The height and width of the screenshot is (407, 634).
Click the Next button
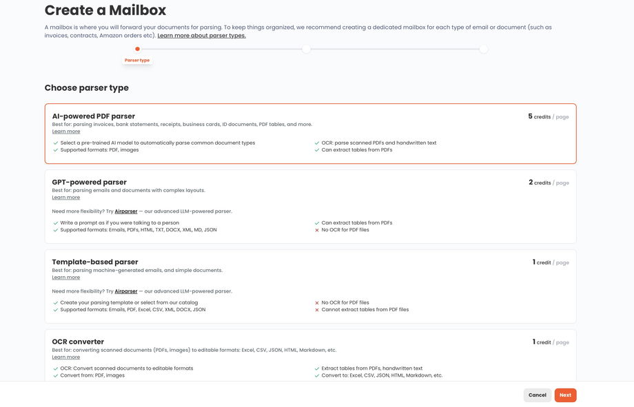point(565,395)
